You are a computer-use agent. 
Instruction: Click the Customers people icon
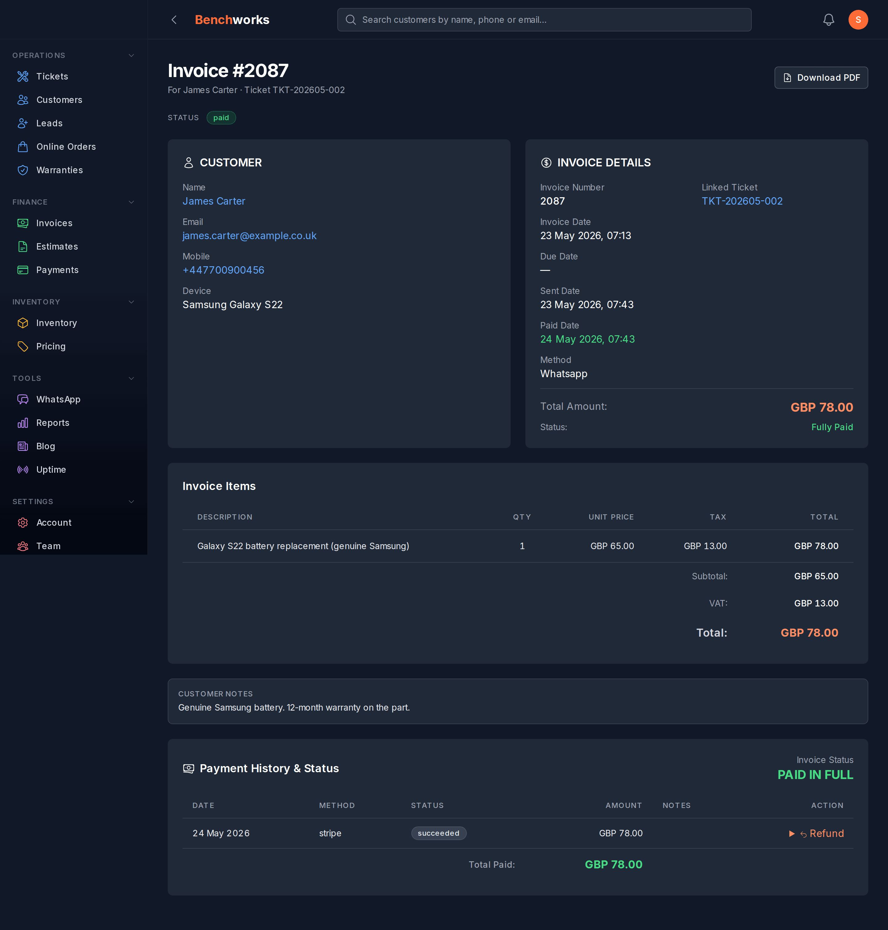point(23,100)
